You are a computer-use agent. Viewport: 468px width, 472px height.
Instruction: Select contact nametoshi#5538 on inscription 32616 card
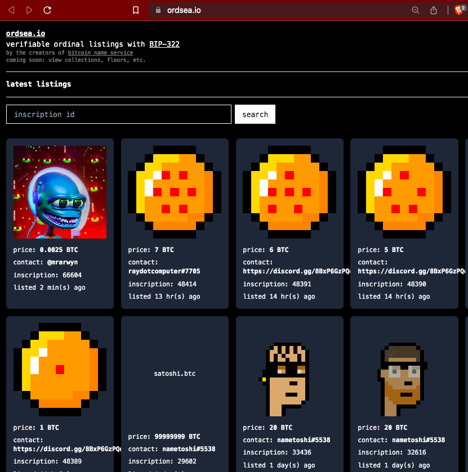418,440
